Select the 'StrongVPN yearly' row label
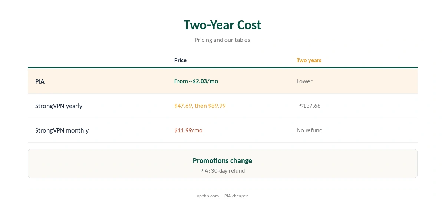Image resolution: width=445 pixels, height=203 pixels. (59, 106)
